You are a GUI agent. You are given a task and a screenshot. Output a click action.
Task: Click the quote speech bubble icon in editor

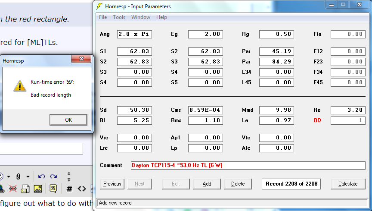(53, 189)
